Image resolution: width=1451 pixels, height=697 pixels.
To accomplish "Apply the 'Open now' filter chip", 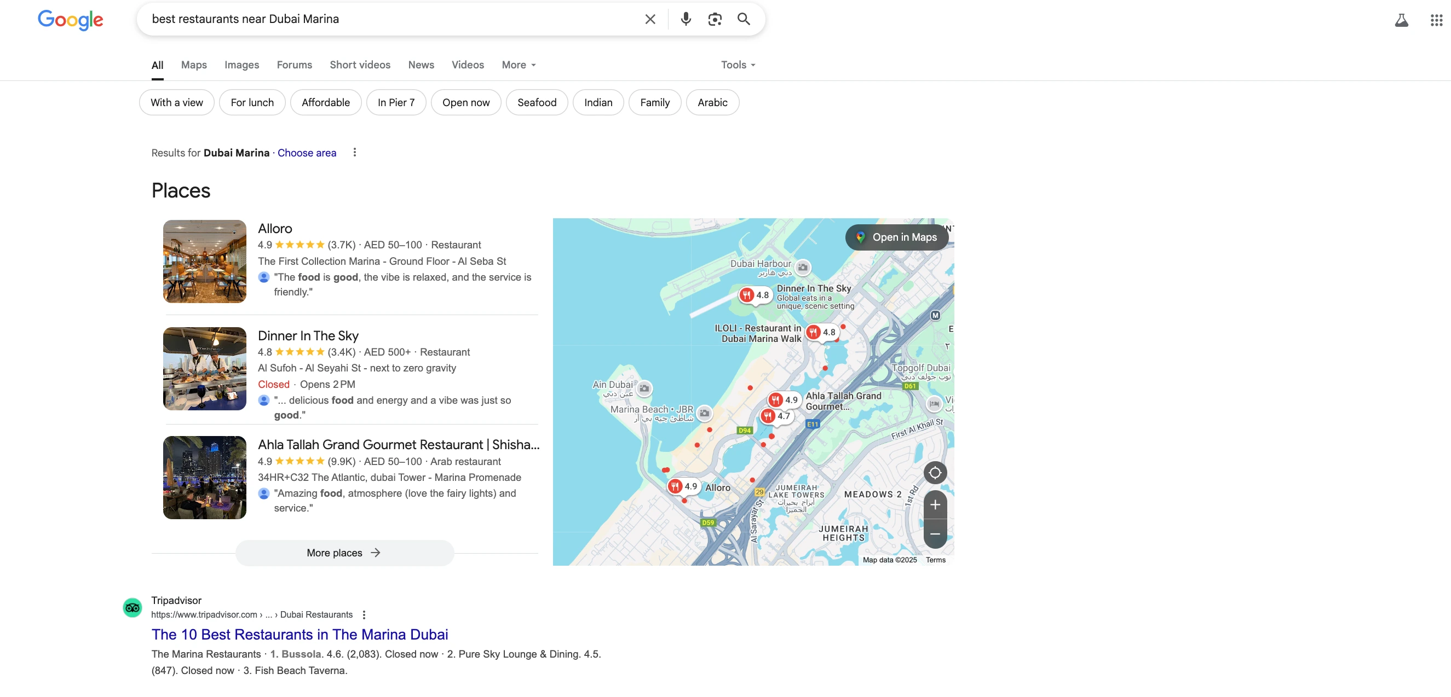I will [x=466, y=102].
